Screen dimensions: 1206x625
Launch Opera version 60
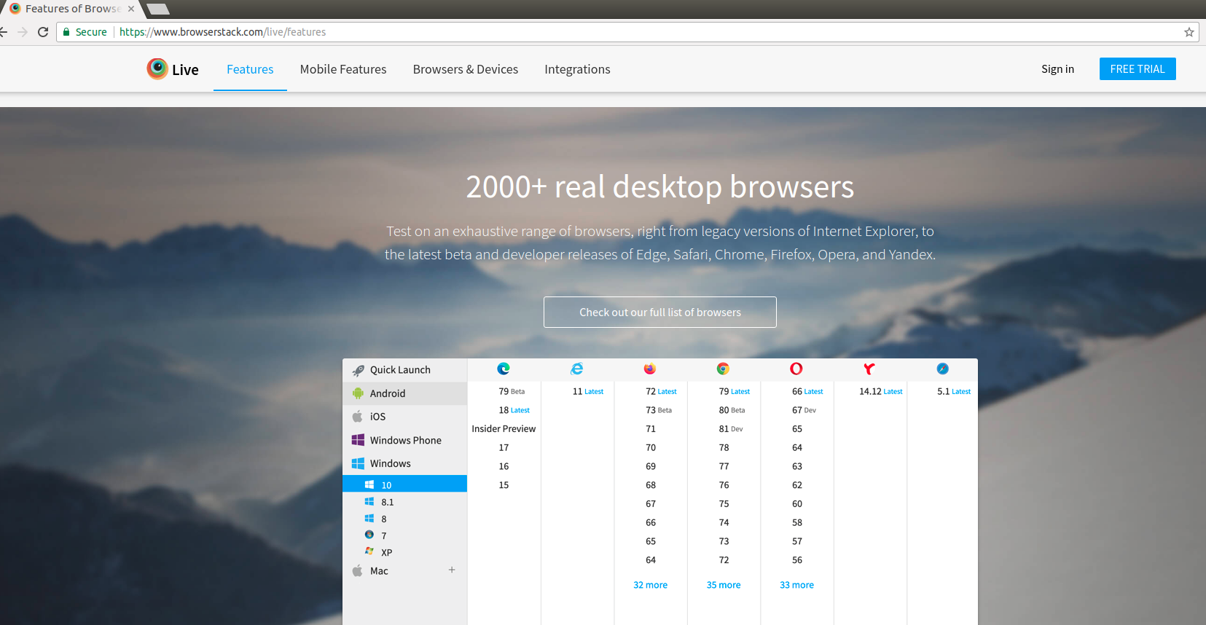pyautogui.click(x=797, y=504)
